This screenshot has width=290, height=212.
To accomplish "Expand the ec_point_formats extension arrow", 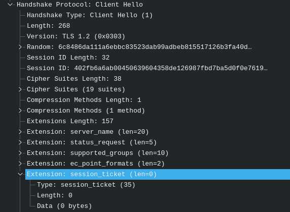I will (20, 164).
